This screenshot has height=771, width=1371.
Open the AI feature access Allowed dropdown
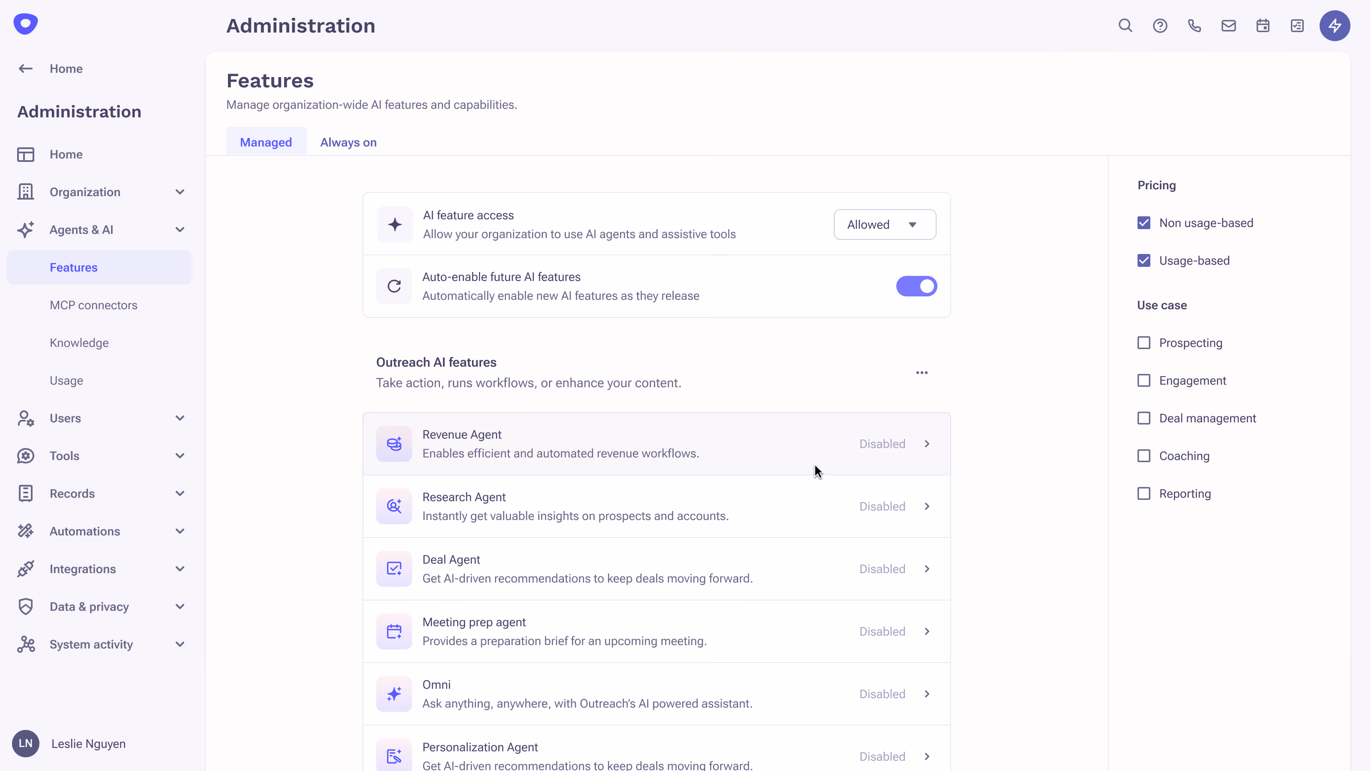885,224
